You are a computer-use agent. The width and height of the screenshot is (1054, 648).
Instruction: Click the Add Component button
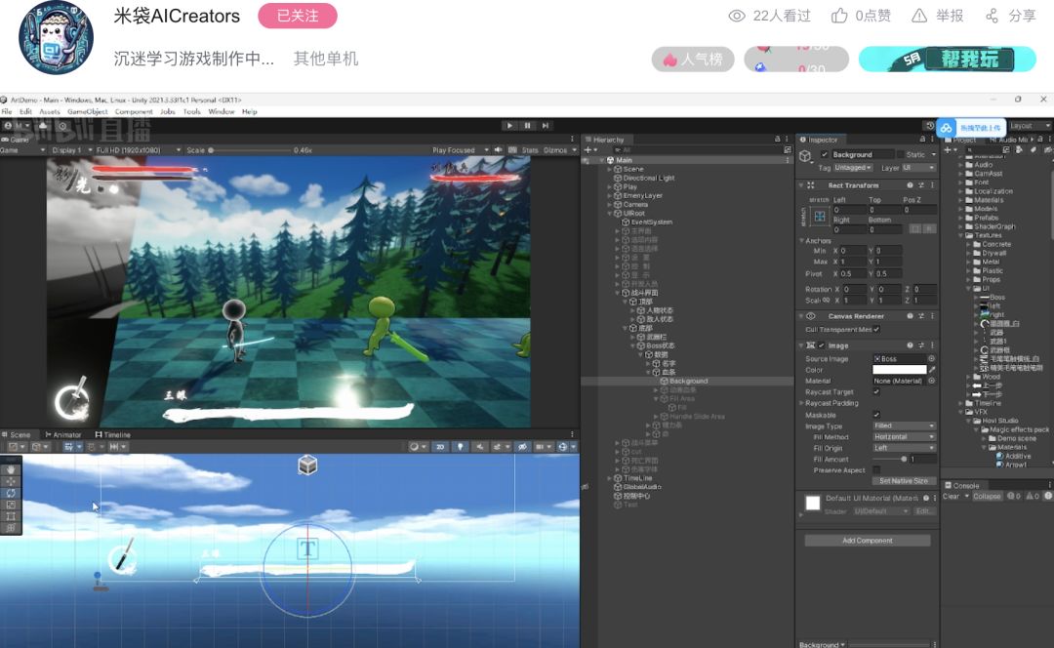[x=868, y=541]
